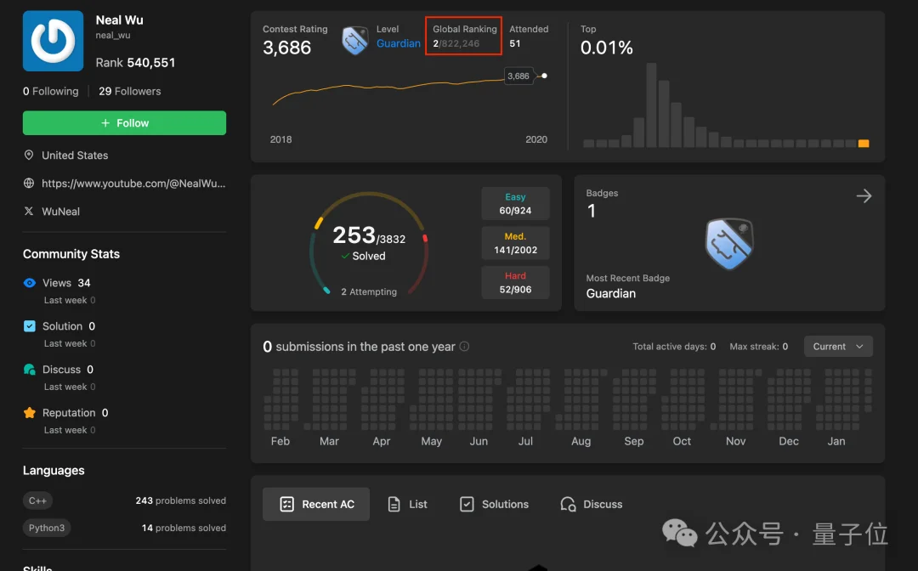
Task: Open the Current year dropdown
Action: click(x=837, y=347)
